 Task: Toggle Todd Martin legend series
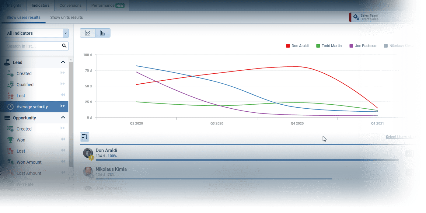point(329,46)
